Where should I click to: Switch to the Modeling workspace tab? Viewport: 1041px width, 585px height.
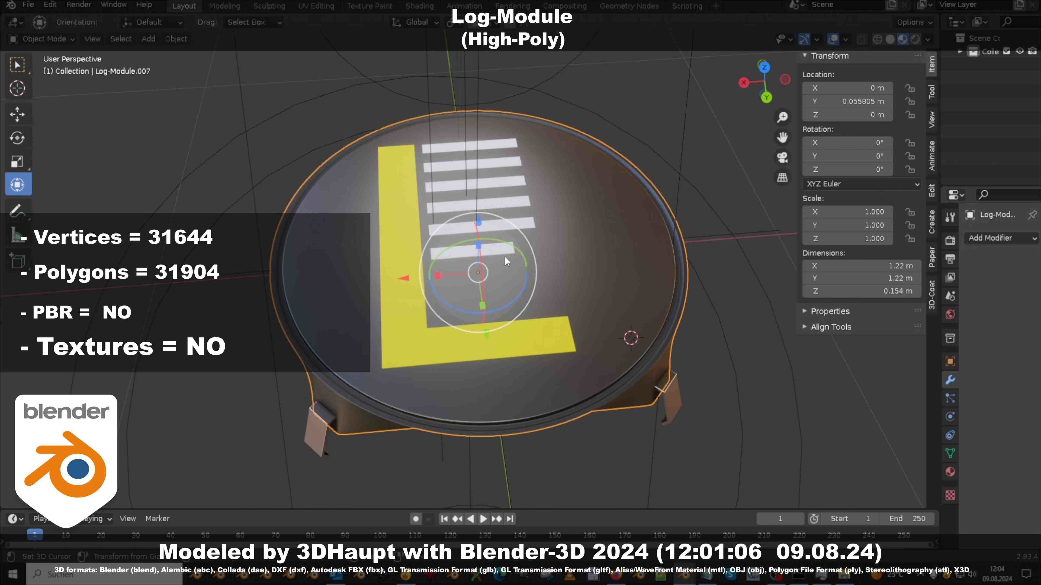(224, 6)
